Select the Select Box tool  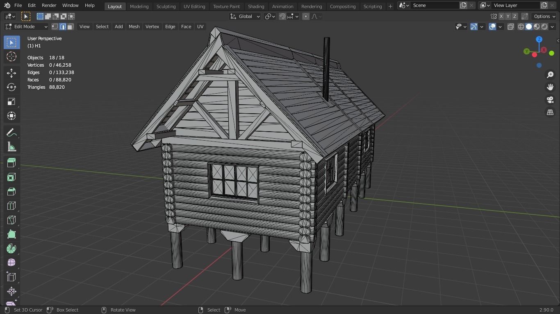click(x=11, y=43)
